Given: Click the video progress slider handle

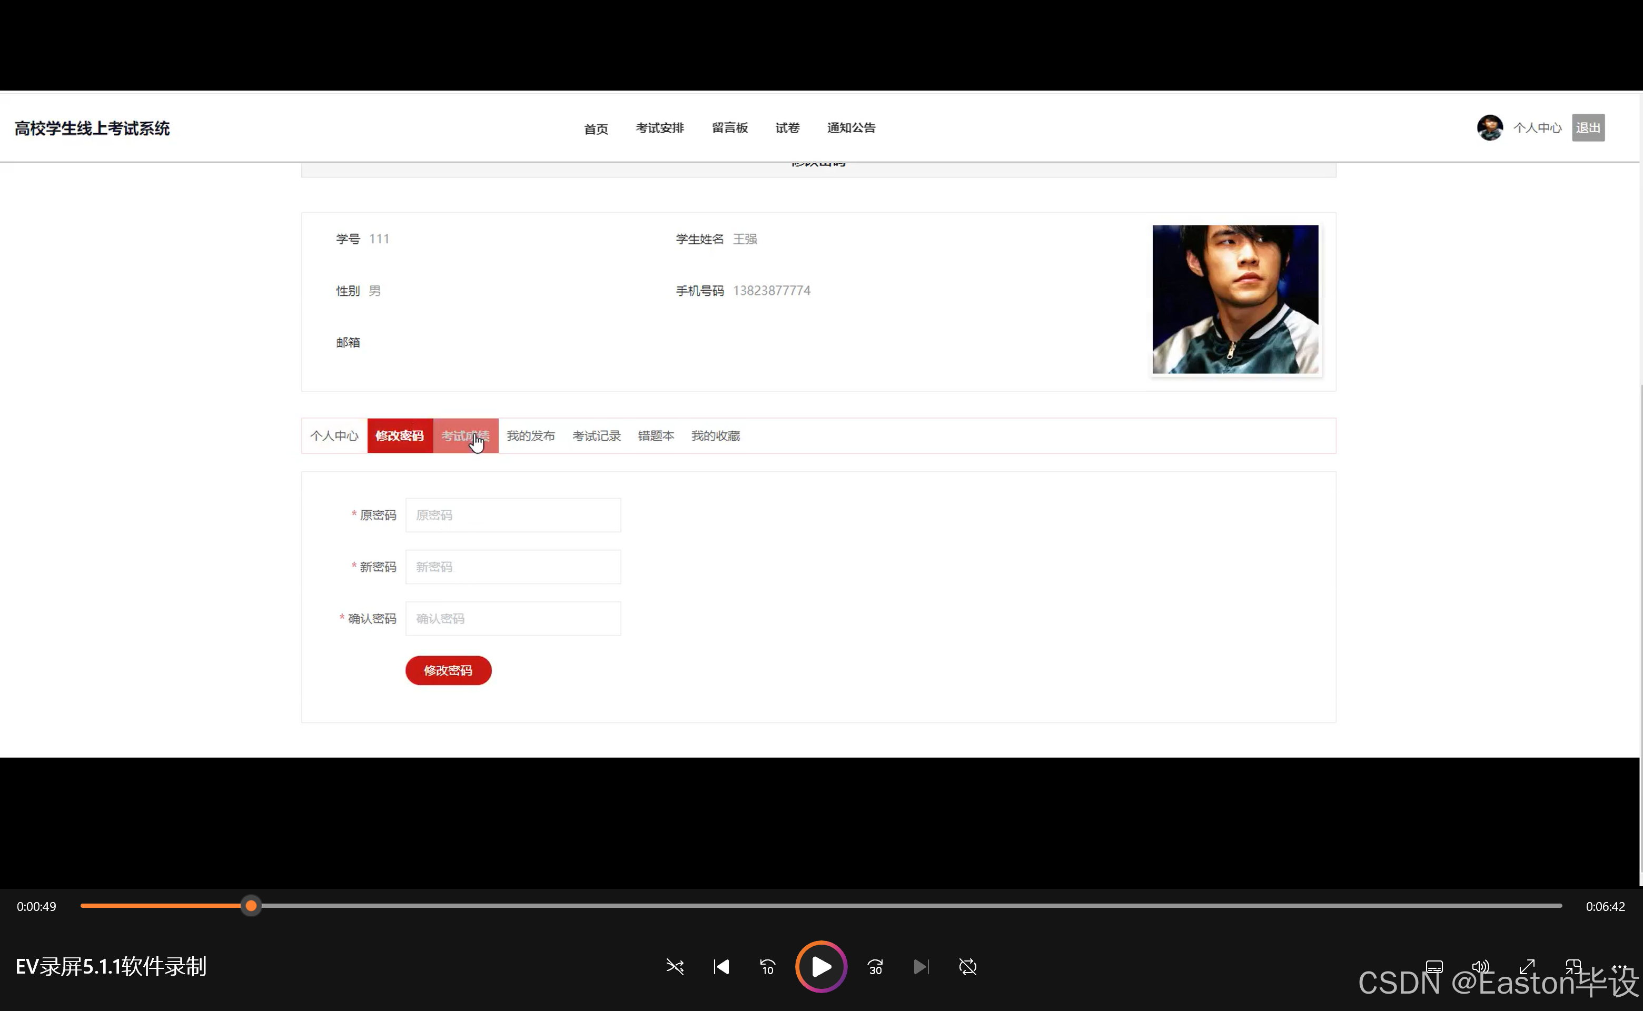Looking at the screenshot, I should 251,906.
